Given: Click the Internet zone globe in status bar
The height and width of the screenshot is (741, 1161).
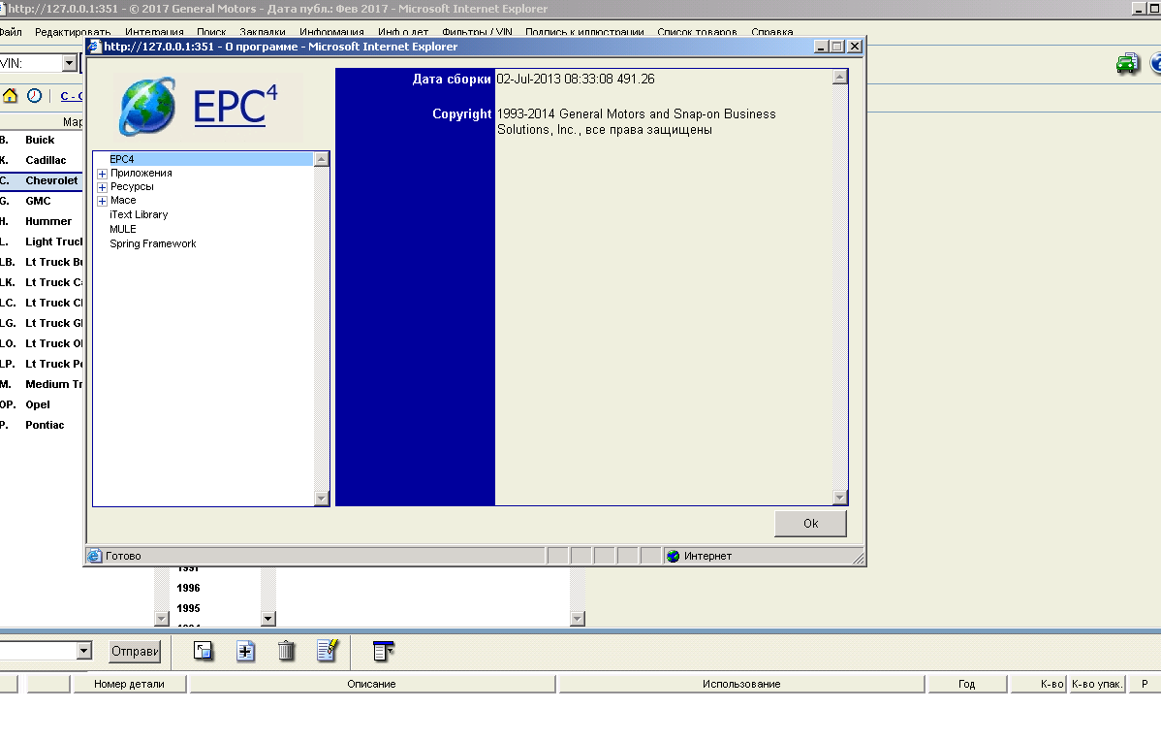Looking at the screenshot, I should click(x=674, y=556).
